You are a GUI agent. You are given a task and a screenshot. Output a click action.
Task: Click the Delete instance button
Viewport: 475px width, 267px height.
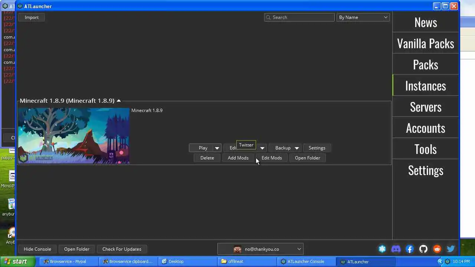(x=207, y=158)
